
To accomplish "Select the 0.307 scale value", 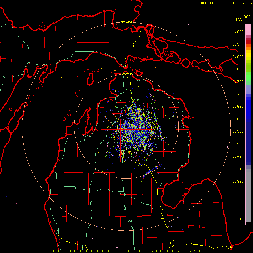I will point(238,194).
